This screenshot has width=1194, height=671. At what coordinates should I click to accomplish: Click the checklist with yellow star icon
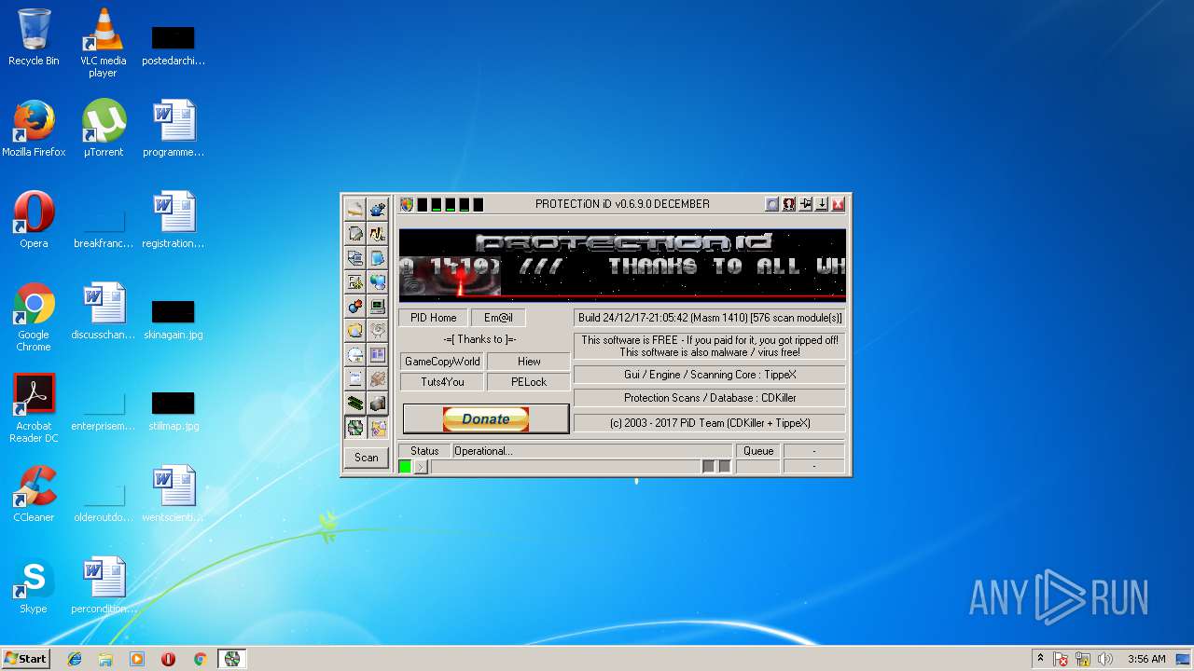click(x=354, y=281)
